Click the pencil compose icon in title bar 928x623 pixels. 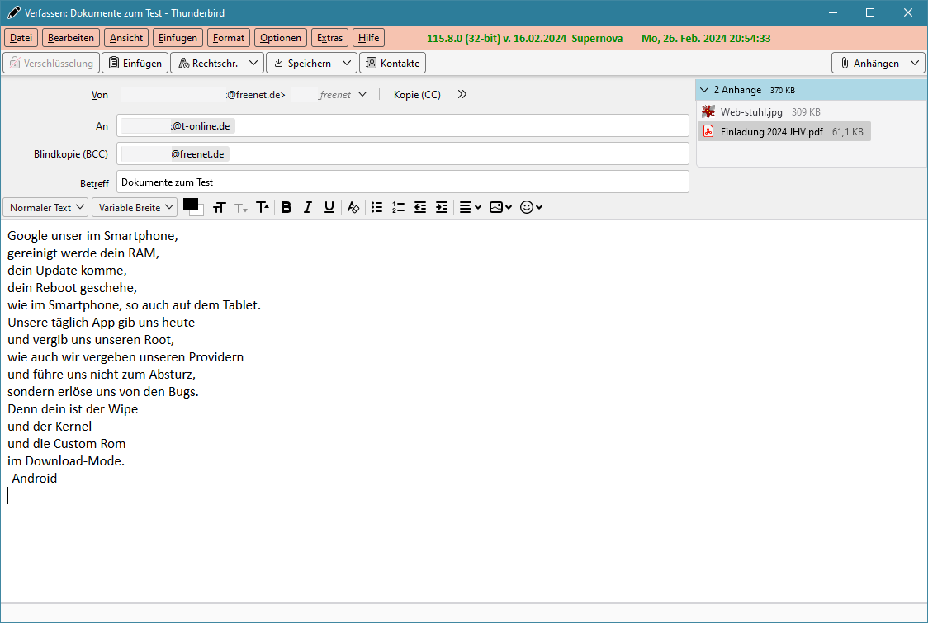[13, 12]
